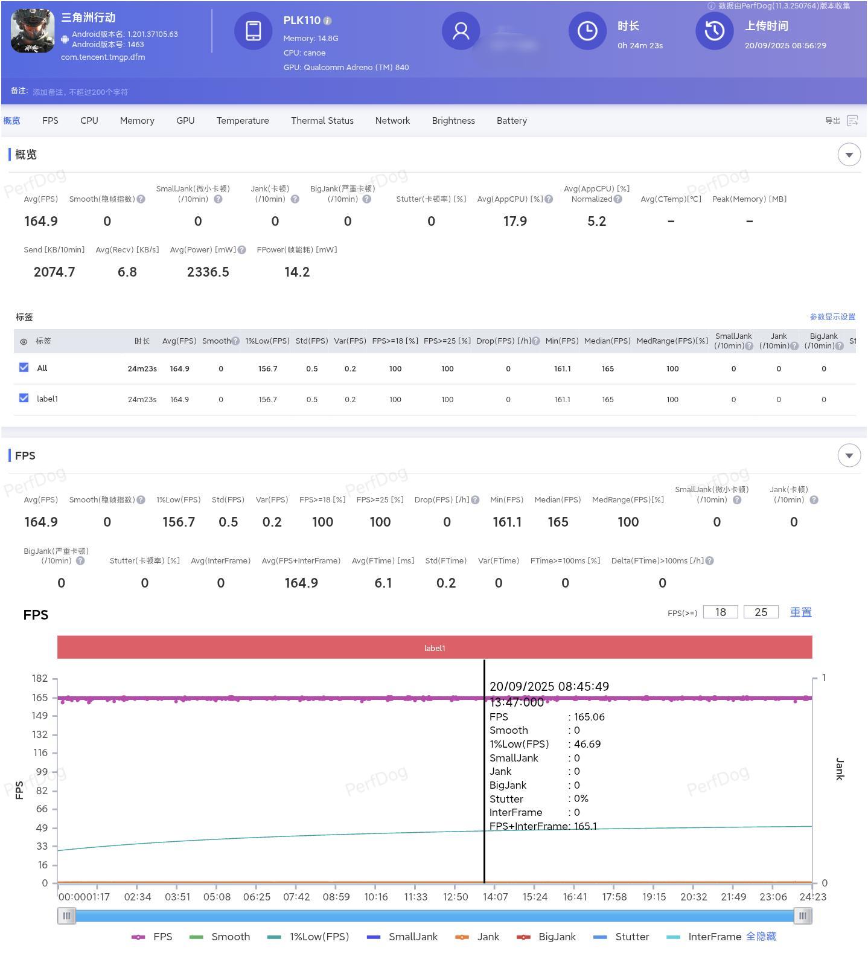Image resolution: width=868 pixels, height=959 pixels.
Task: Open help icon for Avg(Power) [mW]
Action: (x=241, y=250)
